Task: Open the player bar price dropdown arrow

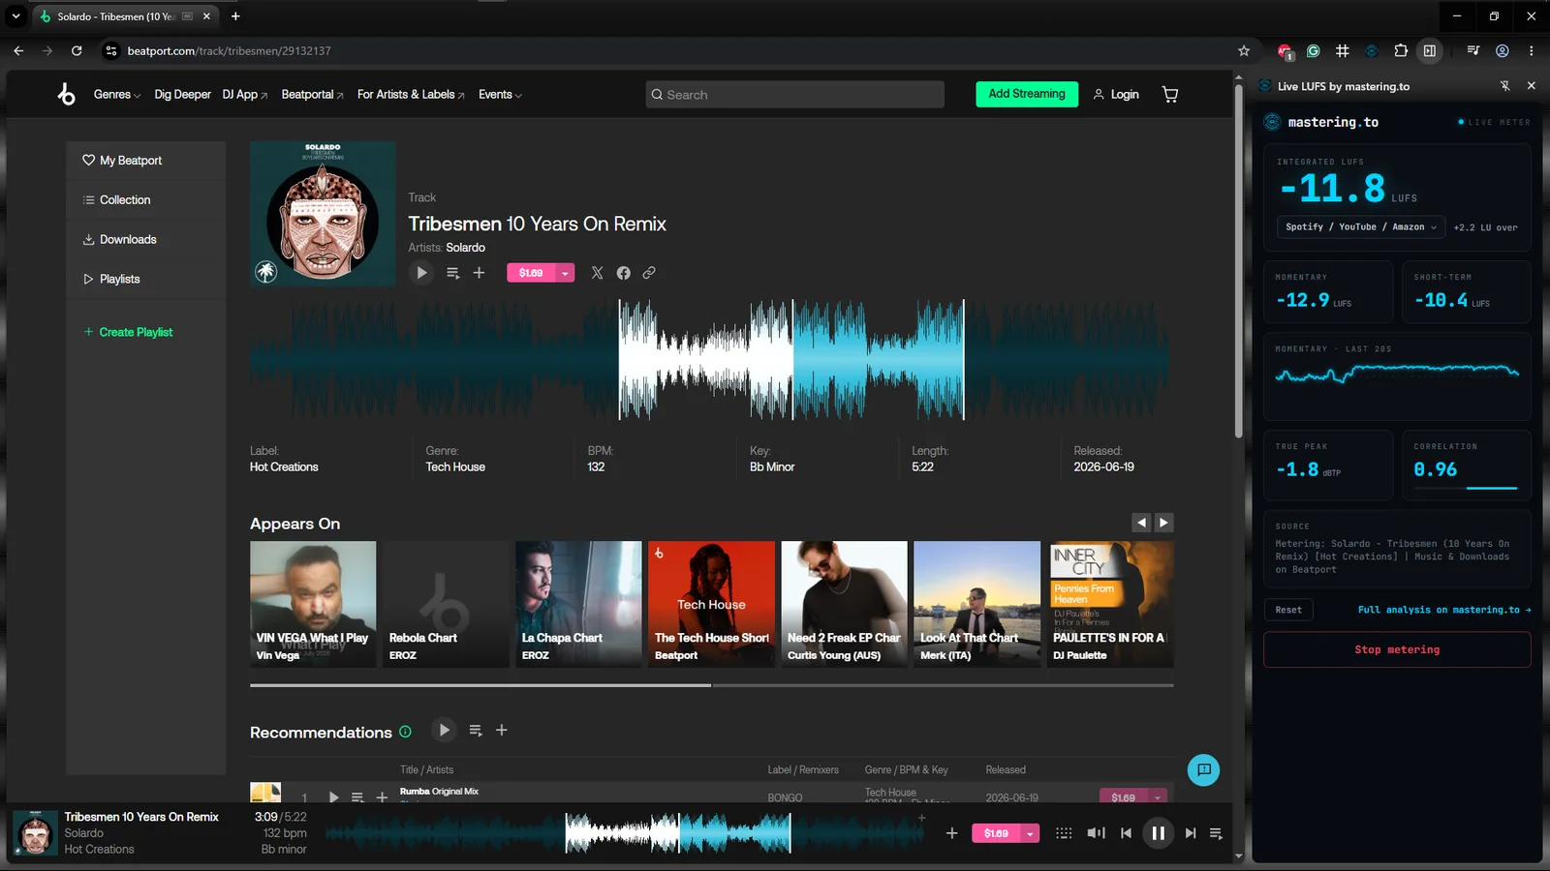Action: tap(1030, 833)
